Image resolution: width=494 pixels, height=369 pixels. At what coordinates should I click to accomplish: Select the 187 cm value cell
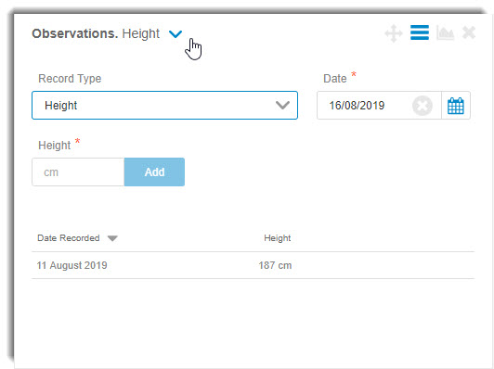275,265
